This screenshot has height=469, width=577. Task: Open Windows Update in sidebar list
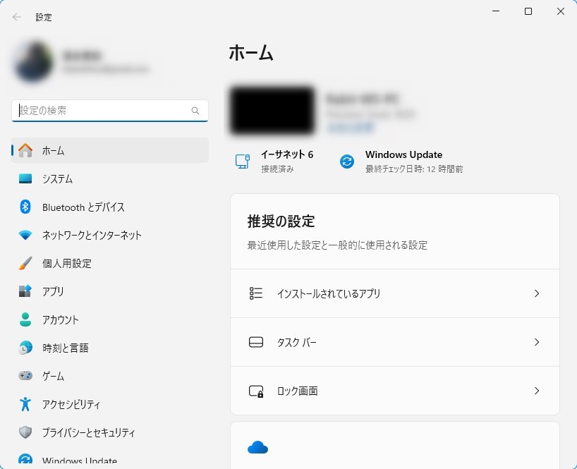point(79,461)
